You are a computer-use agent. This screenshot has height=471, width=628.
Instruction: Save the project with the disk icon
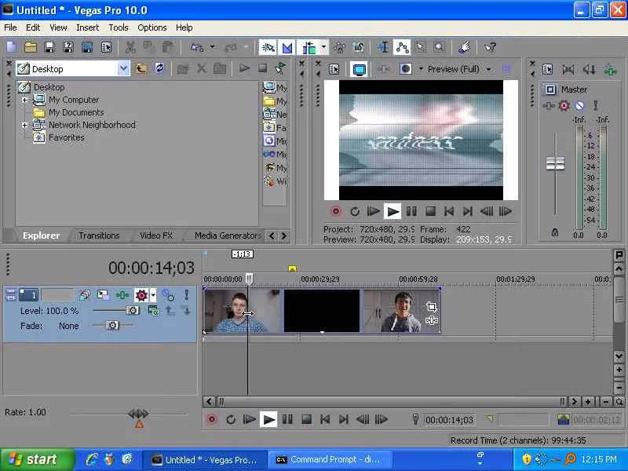(49, 48)
